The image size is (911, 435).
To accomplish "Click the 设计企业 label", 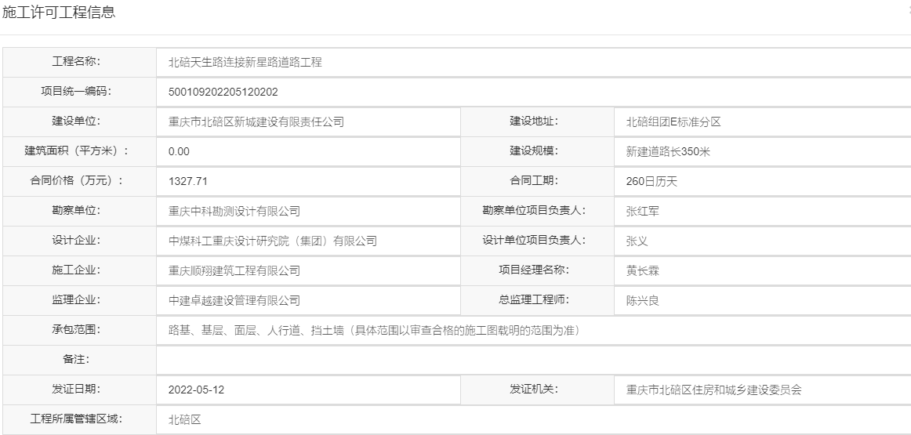I will (x=76, y=240).
